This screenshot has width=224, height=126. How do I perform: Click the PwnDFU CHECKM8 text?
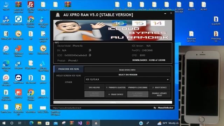[x=142, y=50]
